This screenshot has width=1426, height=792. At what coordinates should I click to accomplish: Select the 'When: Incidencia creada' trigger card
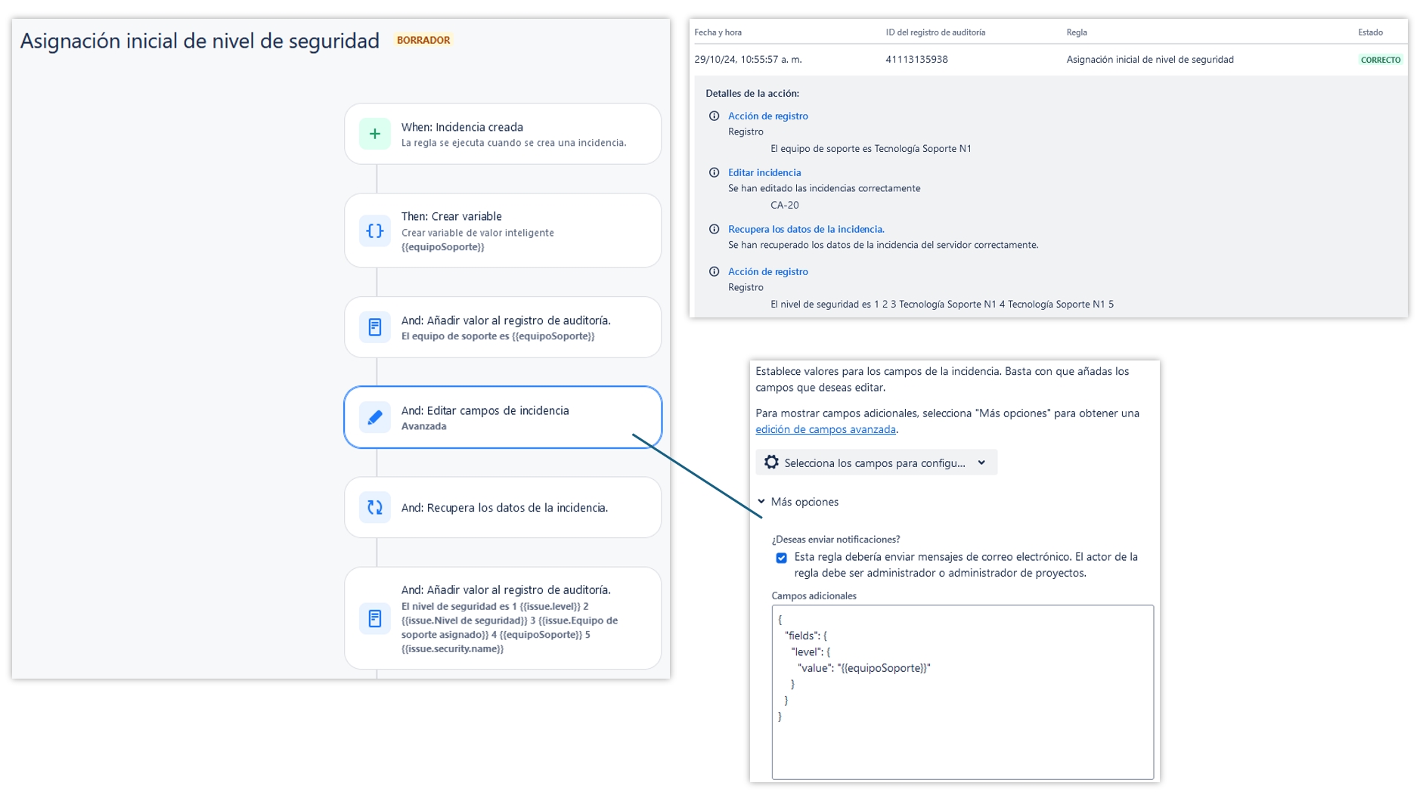(x=503, y=134)
